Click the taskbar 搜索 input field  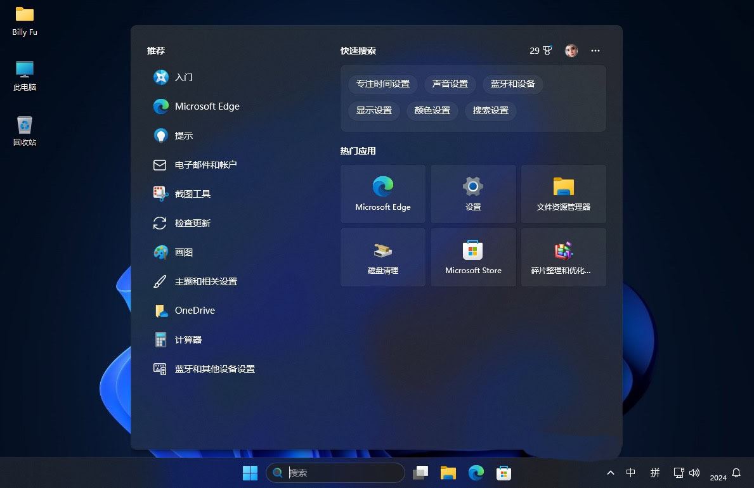pos(335,473)
